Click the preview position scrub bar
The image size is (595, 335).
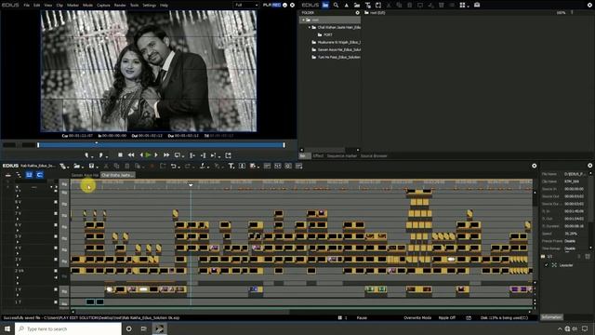pyautogui.click(x=161, y=145)
